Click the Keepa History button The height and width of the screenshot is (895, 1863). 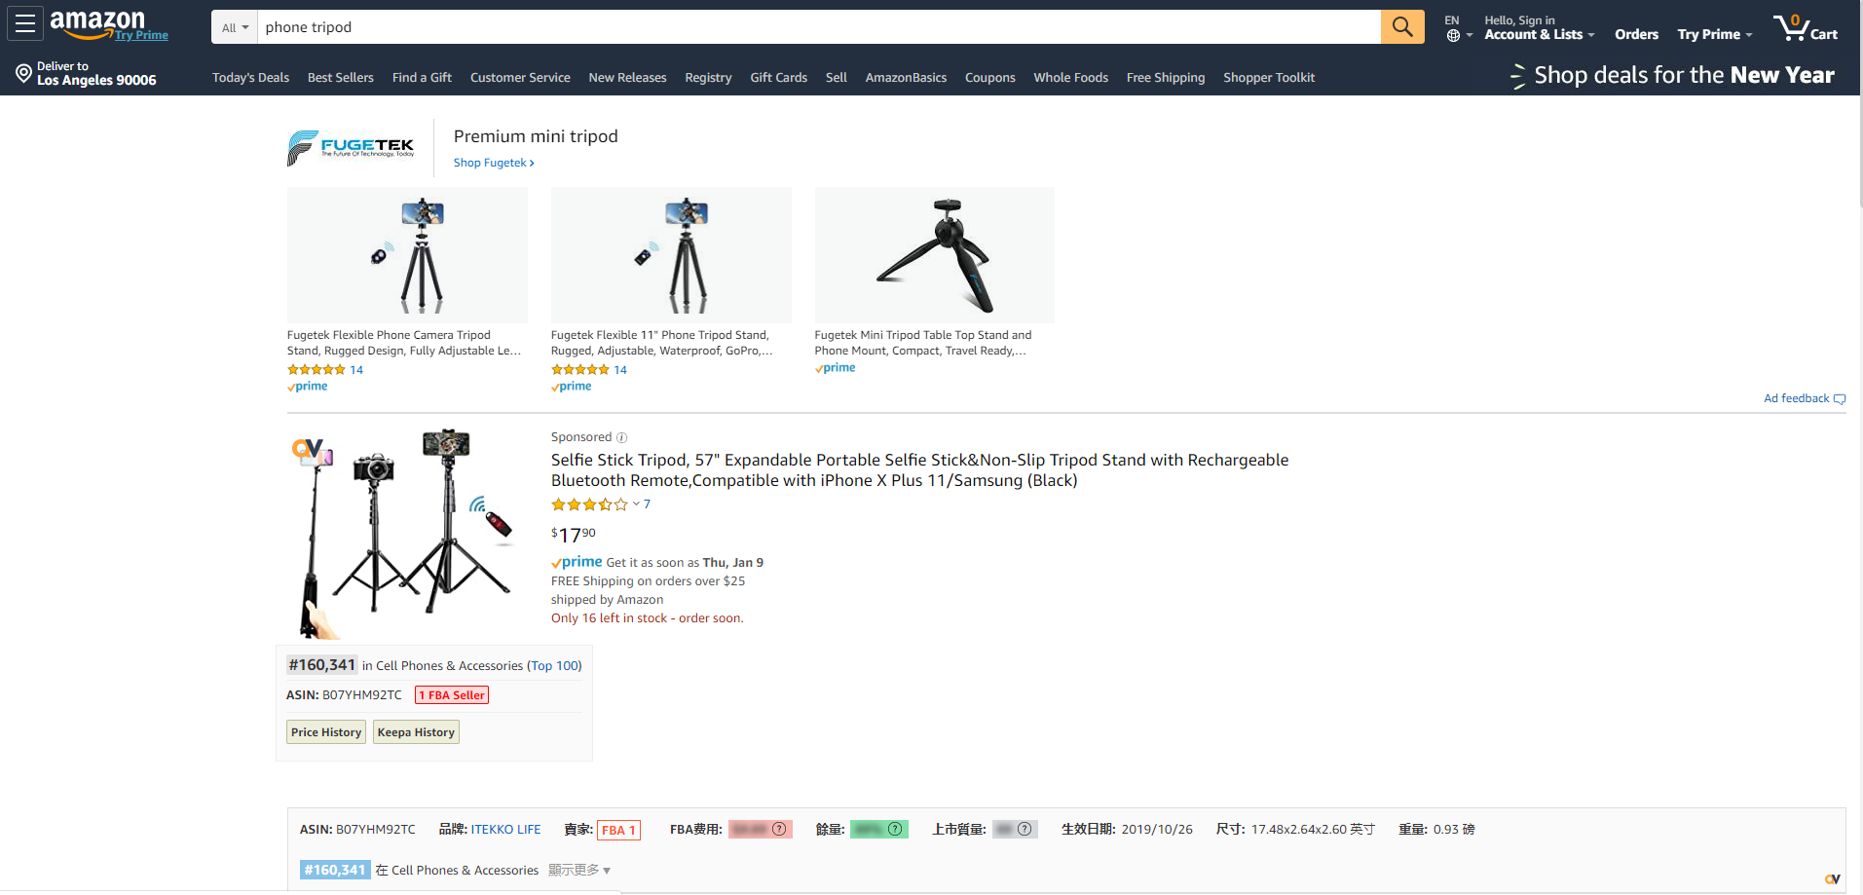pyautogui.click(x=416, y=732)
